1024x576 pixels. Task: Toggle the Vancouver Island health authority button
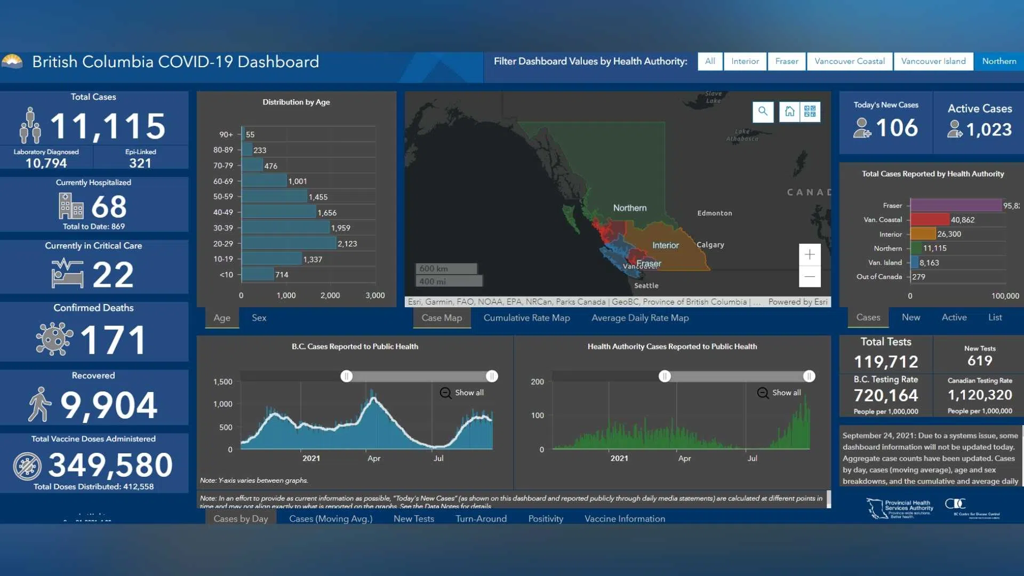coord(933,61)
